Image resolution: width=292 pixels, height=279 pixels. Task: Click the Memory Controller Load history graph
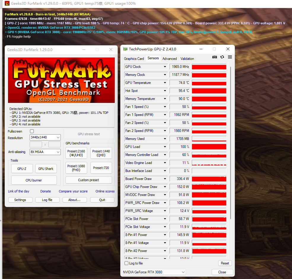click(x=209, y=155)
